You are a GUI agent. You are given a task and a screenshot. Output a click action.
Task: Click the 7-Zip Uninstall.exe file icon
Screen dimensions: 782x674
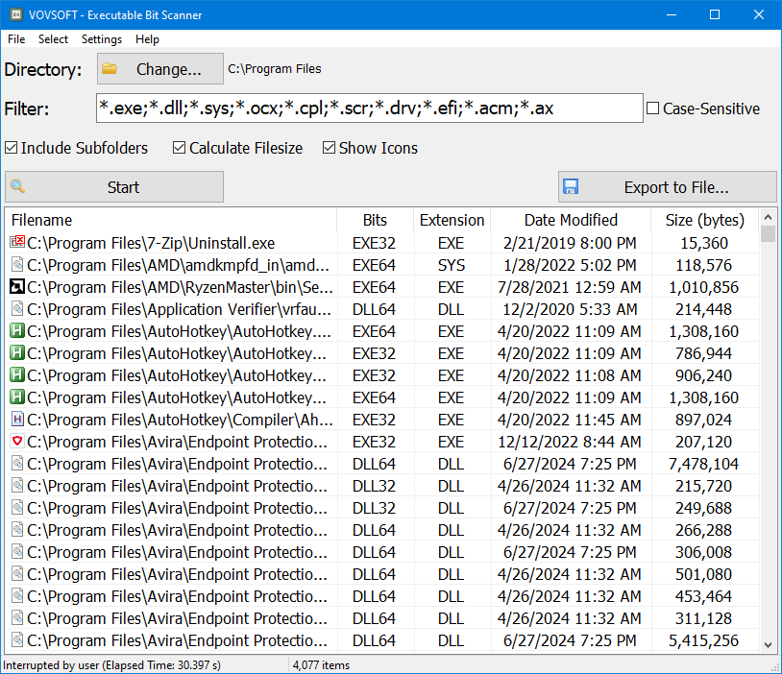17,242
